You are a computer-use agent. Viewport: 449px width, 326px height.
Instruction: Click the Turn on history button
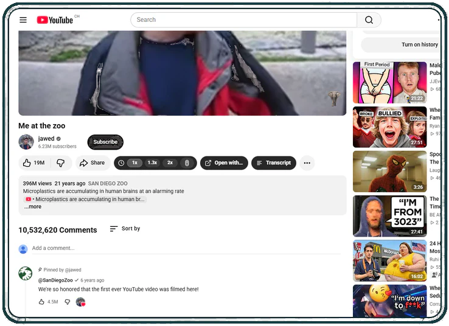point(401,44)
